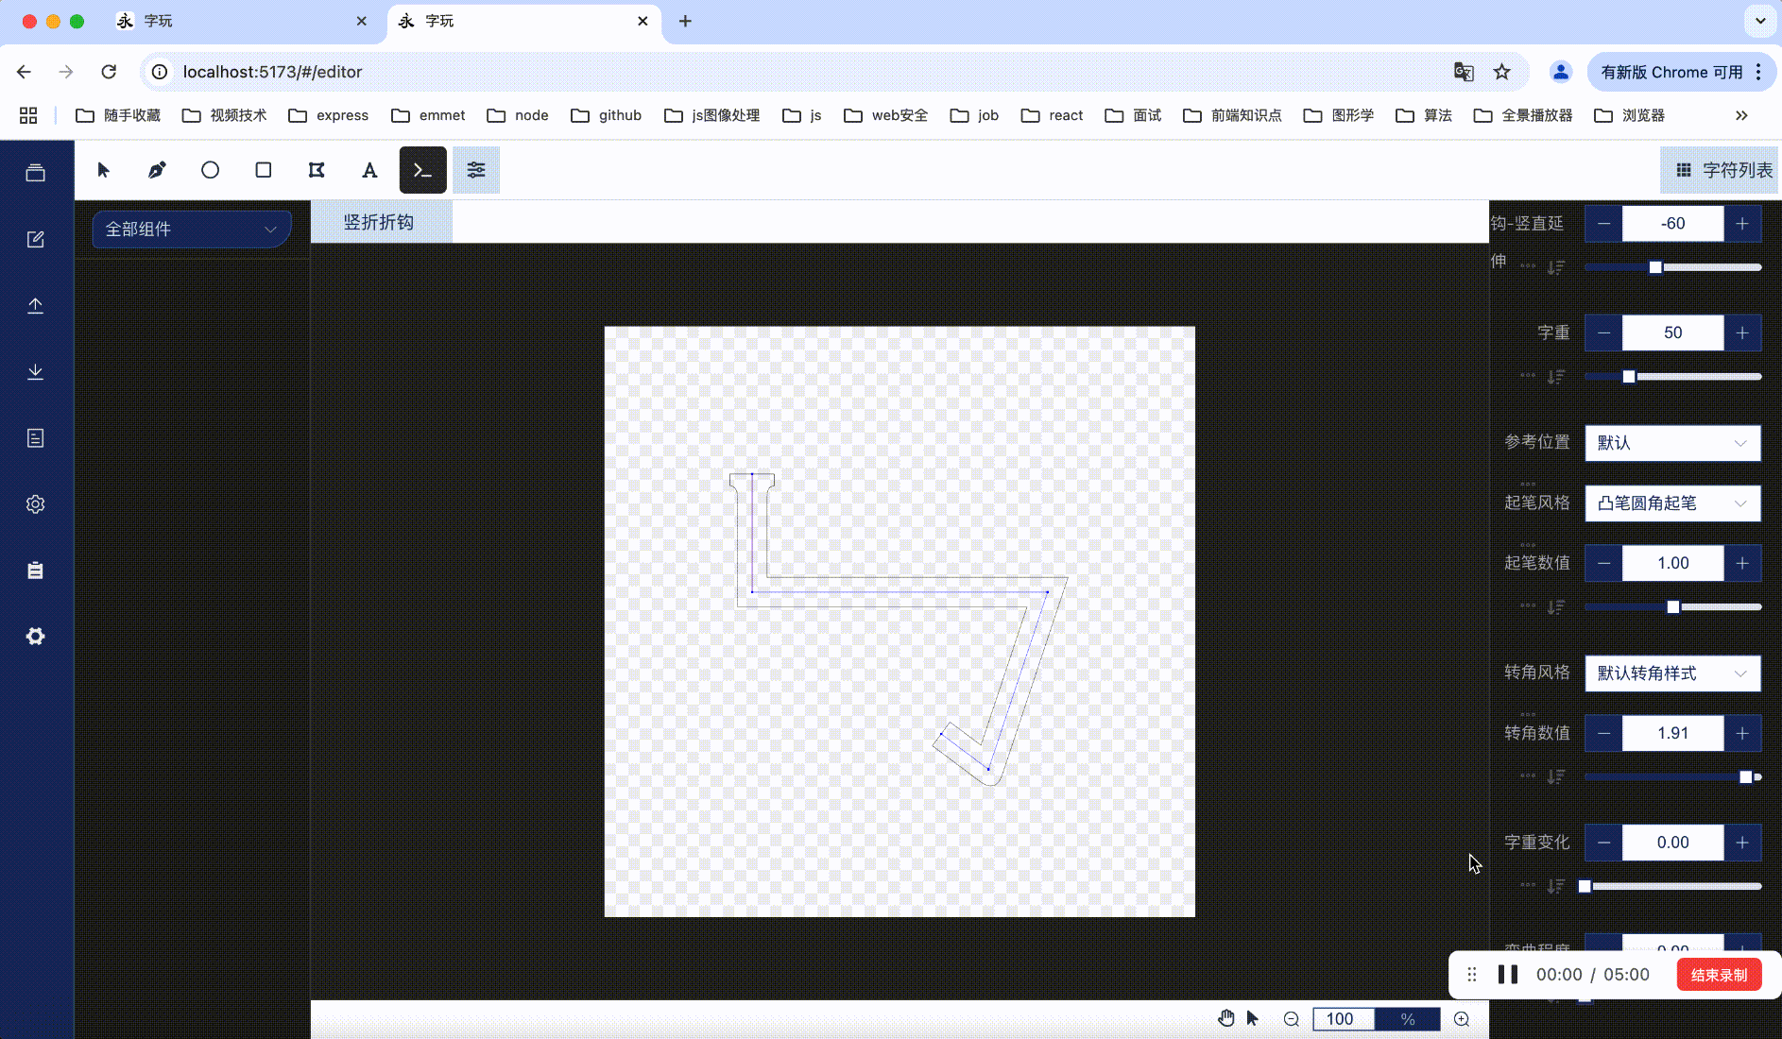This screenshot has height=1039, width=1782.
Task: Open the 起笔风格 style dropdown
Action: point(1671,502)
